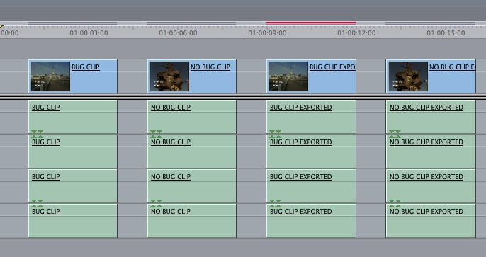Click lower stereo pair arrows on BUG CLIP audio

pos(37,203)
